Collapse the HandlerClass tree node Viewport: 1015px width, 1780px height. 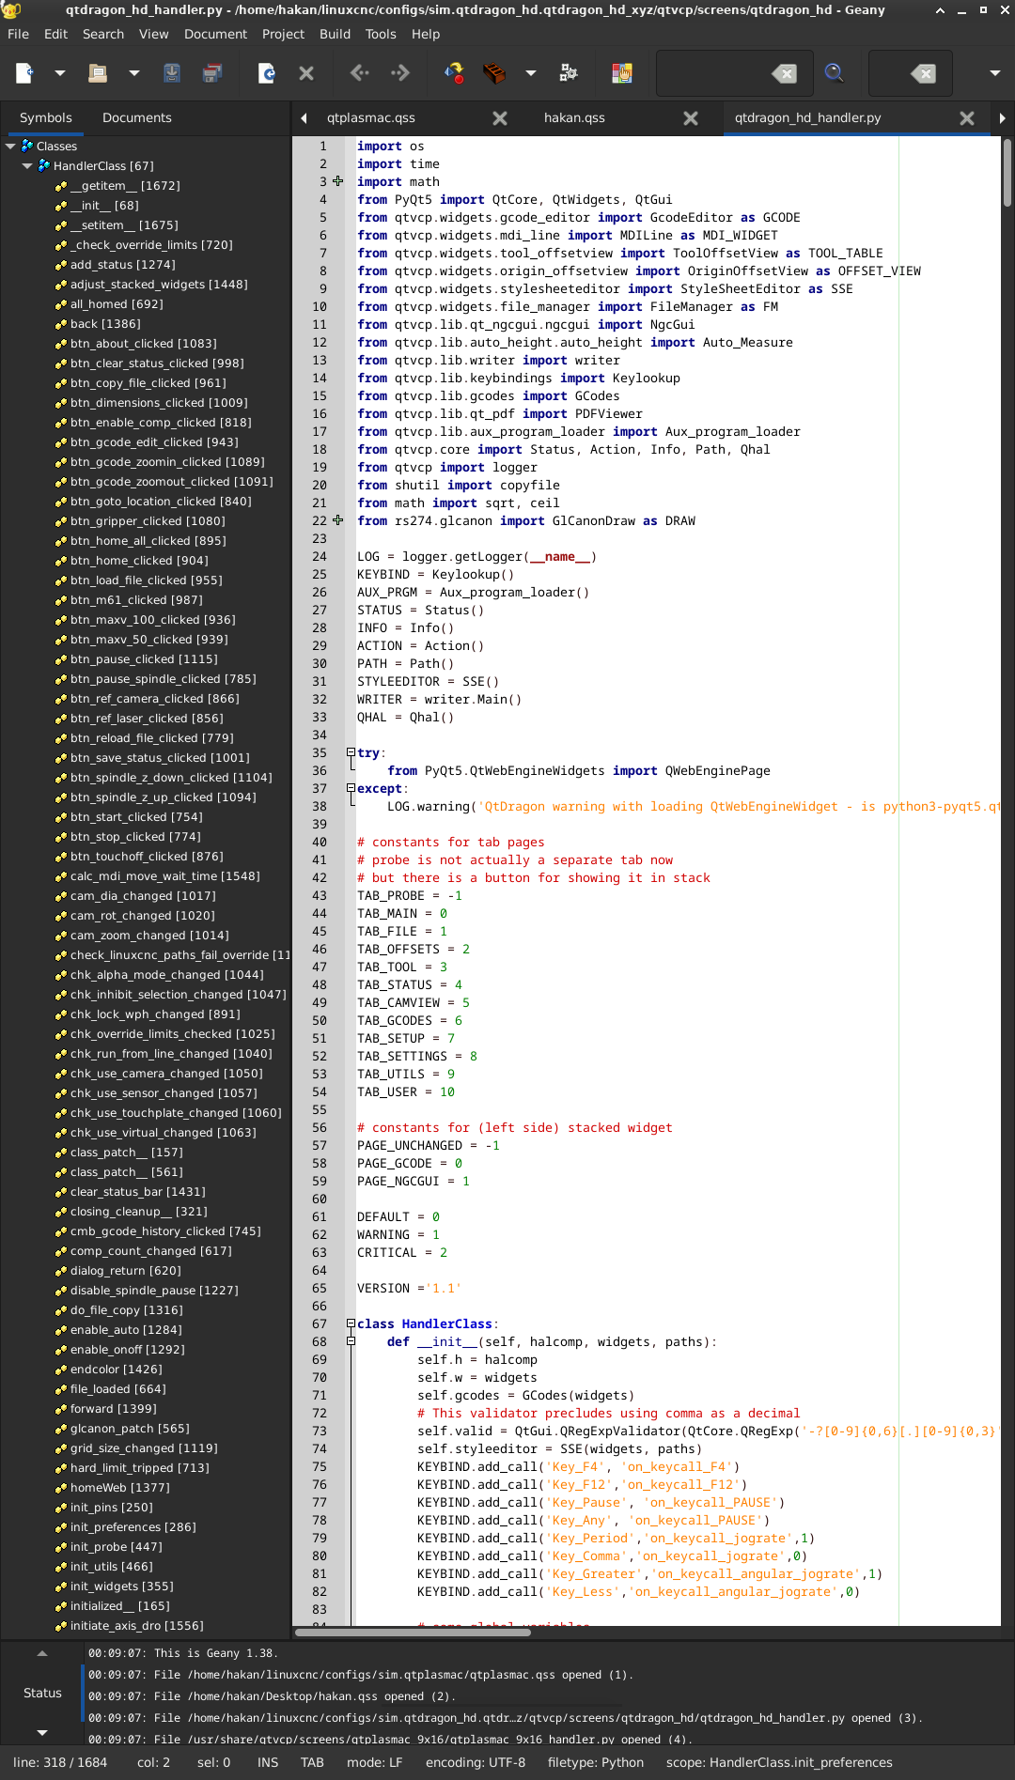click(x=27, y=166)
